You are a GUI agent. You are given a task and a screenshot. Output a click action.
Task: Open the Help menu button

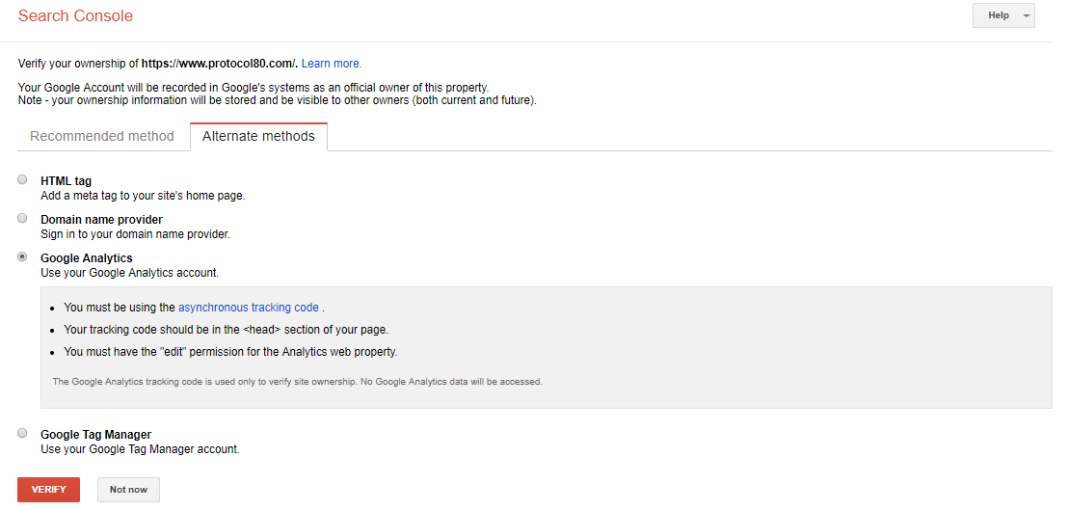998,15
